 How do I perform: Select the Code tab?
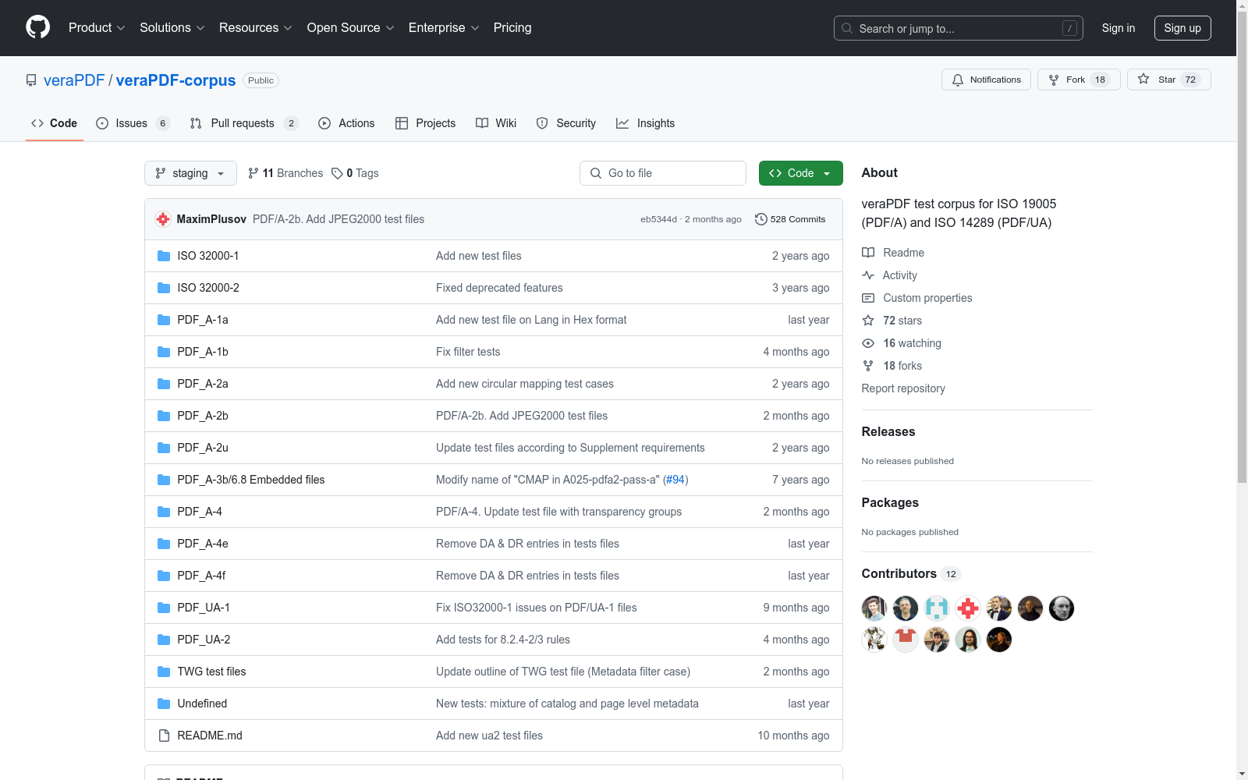(54, 123)
